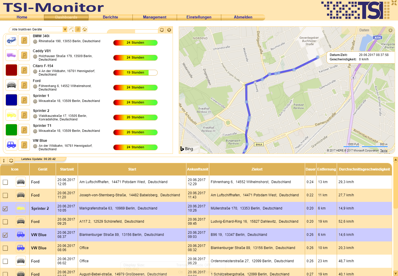
Task: Check the Ford 09:25 trip checkbox
Action: (5, 222)
